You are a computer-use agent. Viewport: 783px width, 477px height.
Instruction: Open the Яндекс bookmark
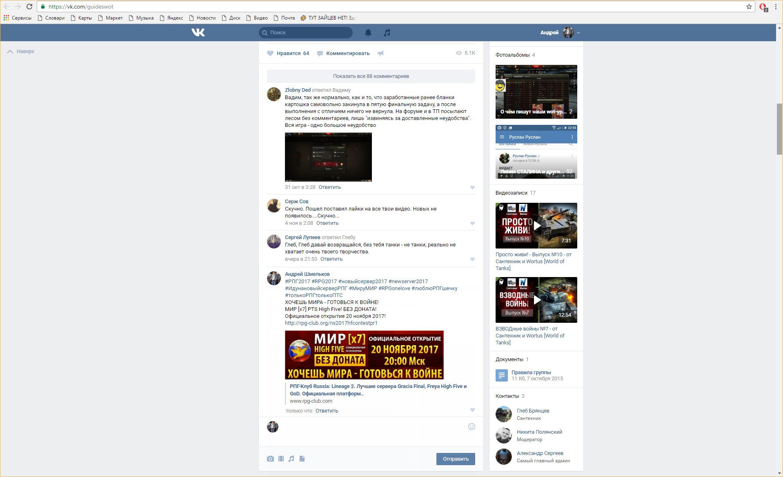pyautogui.click(x=171, y=18)
